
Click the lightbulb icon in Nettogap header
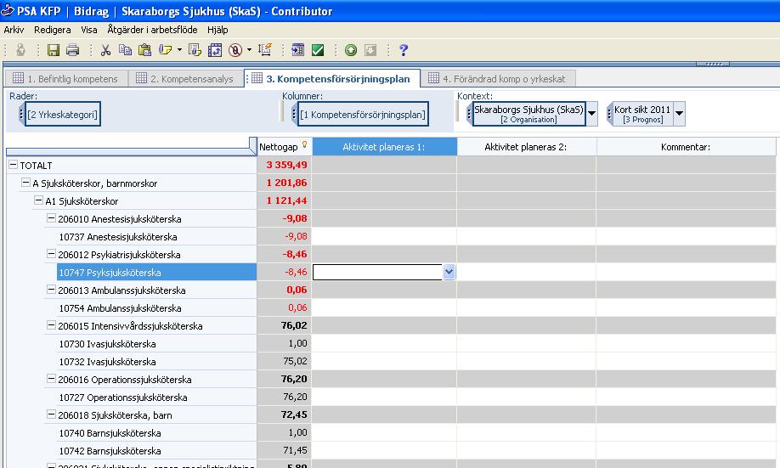[304, 144]
